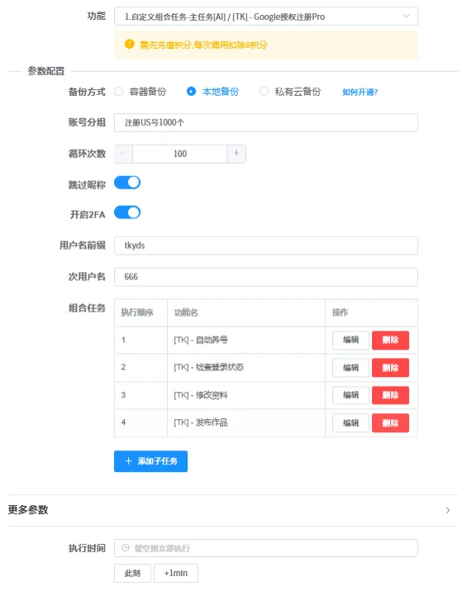
Task: Edit the [TK] - 检查登录状态 subtask
Action: pos(350,368)
